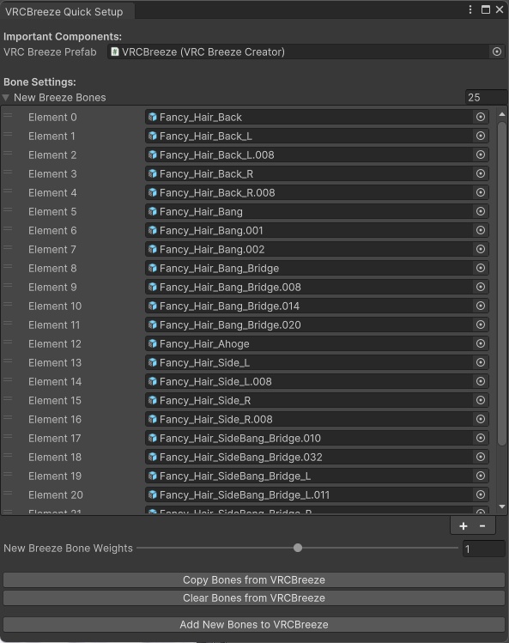Open object picker for Fancy_Hair_Side_L element 13
The height and width of the screenshot is (643, 509).
[481, 362]
